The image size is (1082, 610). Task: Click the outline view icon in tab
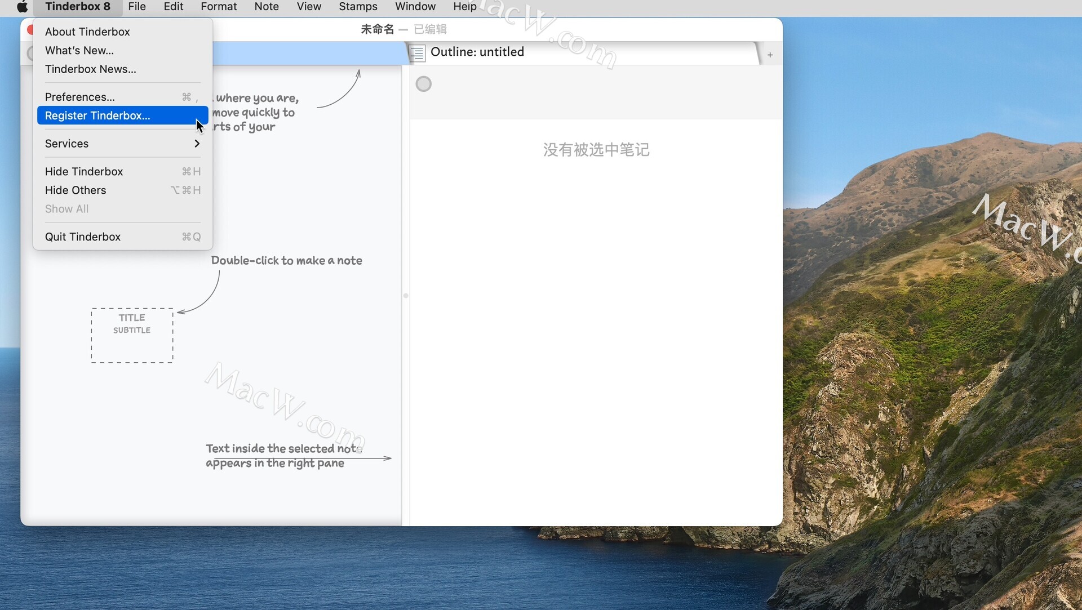pos(417,53)
